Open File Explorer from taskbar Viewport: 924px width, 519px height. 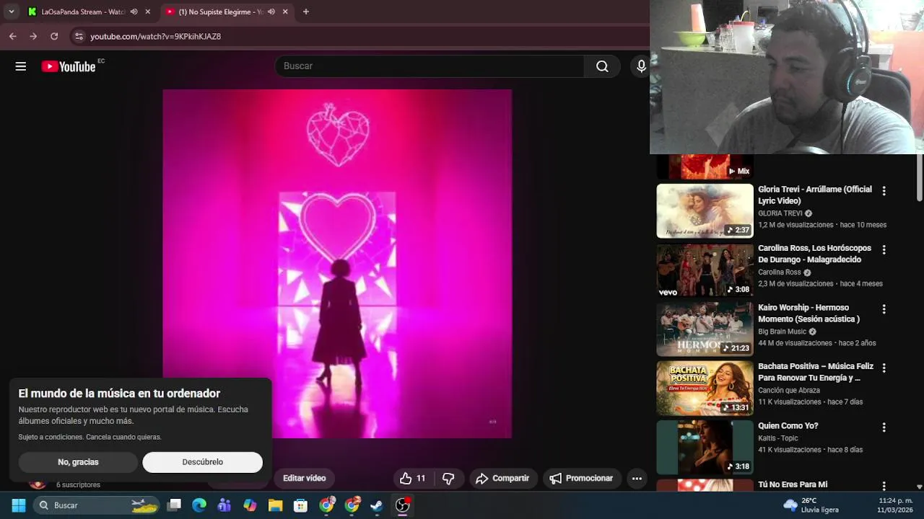click(275, 505)
